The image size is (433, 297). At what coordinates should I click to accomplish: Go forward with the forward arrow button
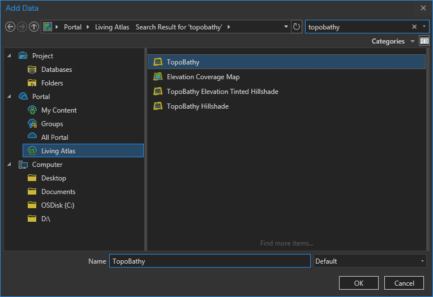pos(22,27)
